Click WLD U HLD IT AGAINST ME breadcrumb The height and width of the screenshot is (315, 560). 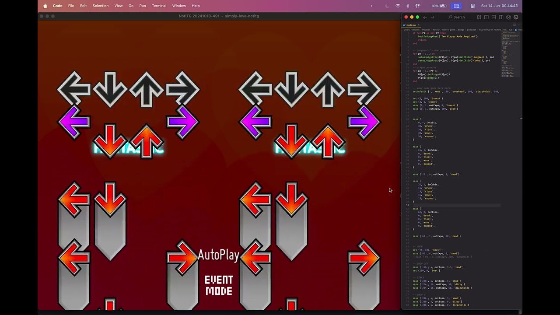[493, 30]
